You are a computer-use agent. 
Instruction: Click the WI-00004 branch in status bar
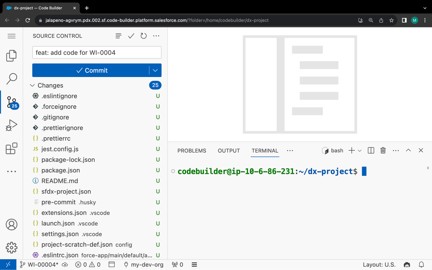click(39, 265)
